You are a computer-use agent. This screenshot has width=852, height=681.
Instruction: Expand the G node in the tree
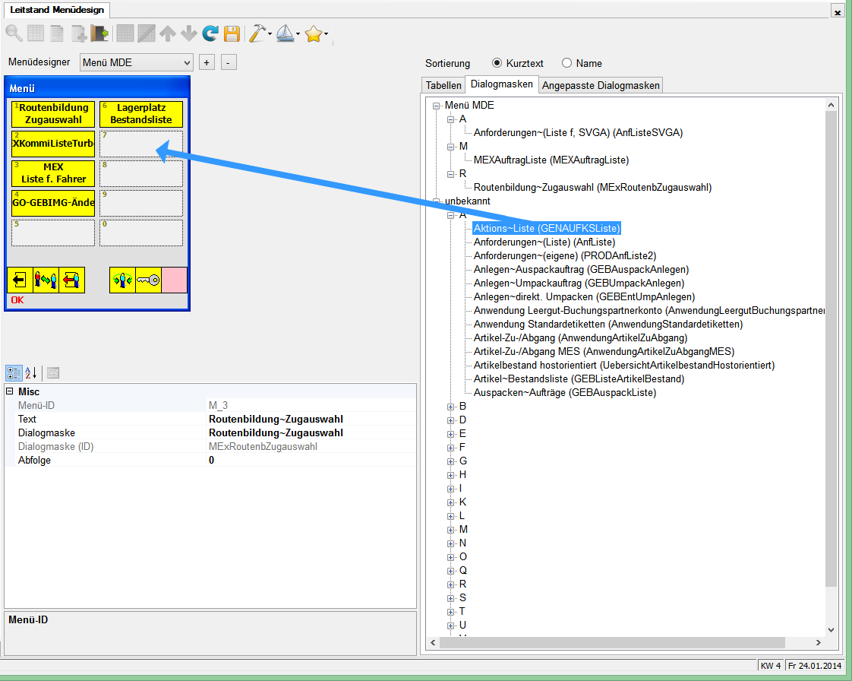pos(450,462)
